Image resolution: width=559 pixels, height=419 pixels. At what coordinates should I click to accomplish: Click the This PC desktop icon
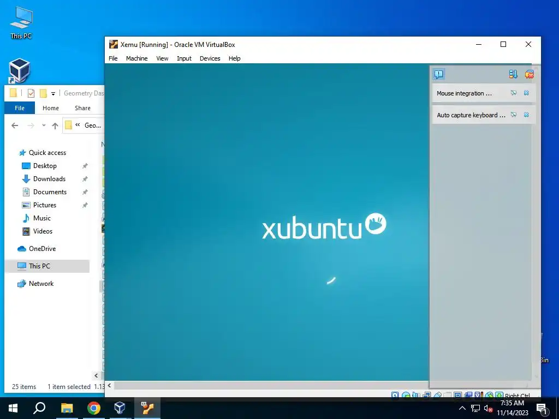(21, 22)
